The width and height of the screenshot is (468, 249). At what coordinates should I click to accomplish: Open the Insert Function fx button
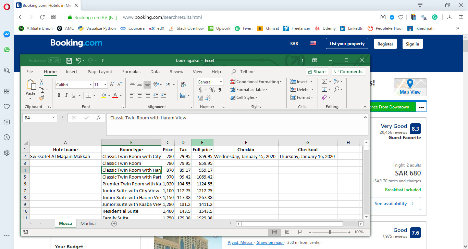point(99,118)
